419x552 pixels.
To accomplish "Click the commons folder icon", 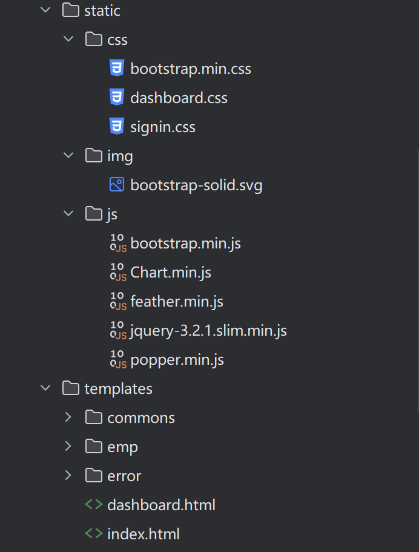I will tap(94, 417).
